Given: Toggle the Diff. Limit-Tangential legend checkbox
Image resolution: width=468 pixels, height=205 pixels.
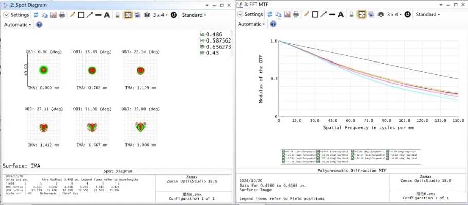Looking at the screenshot, I should 284,152.
